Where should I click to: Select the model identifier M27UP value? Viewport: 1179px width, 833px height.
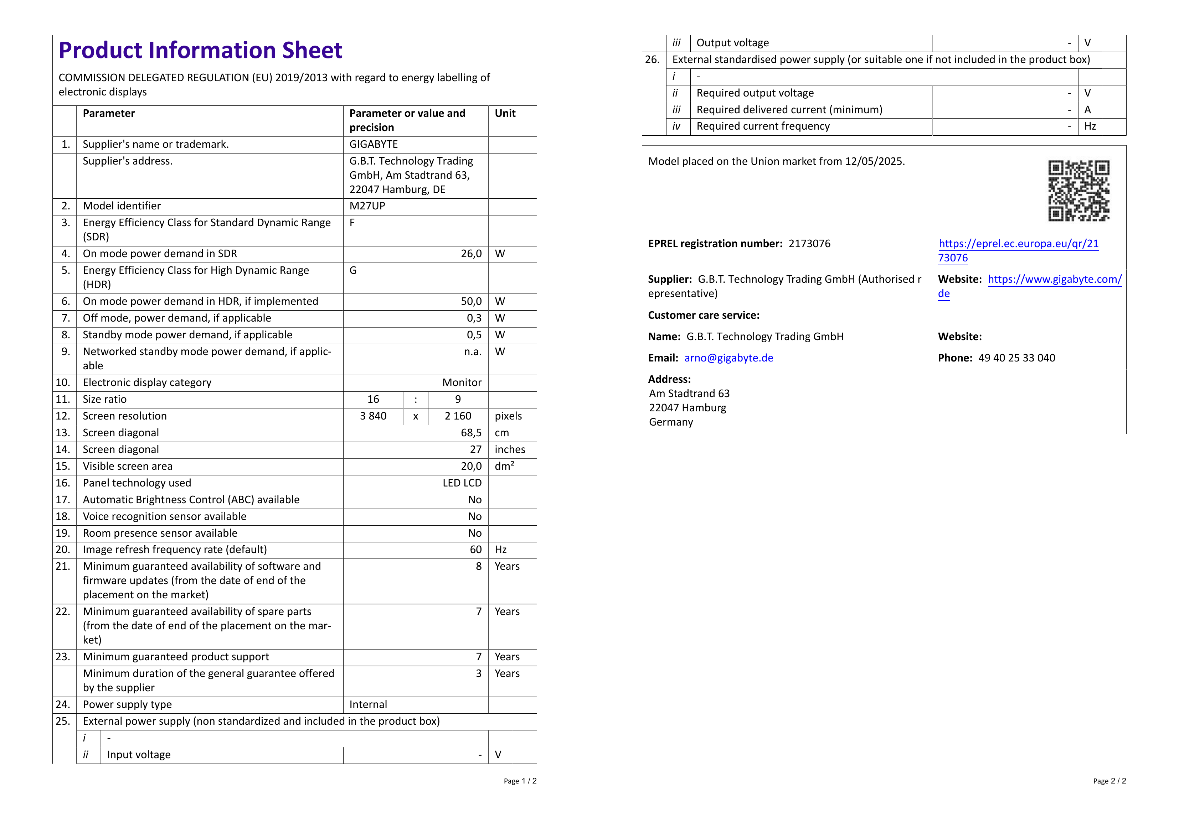pos(367,206)
